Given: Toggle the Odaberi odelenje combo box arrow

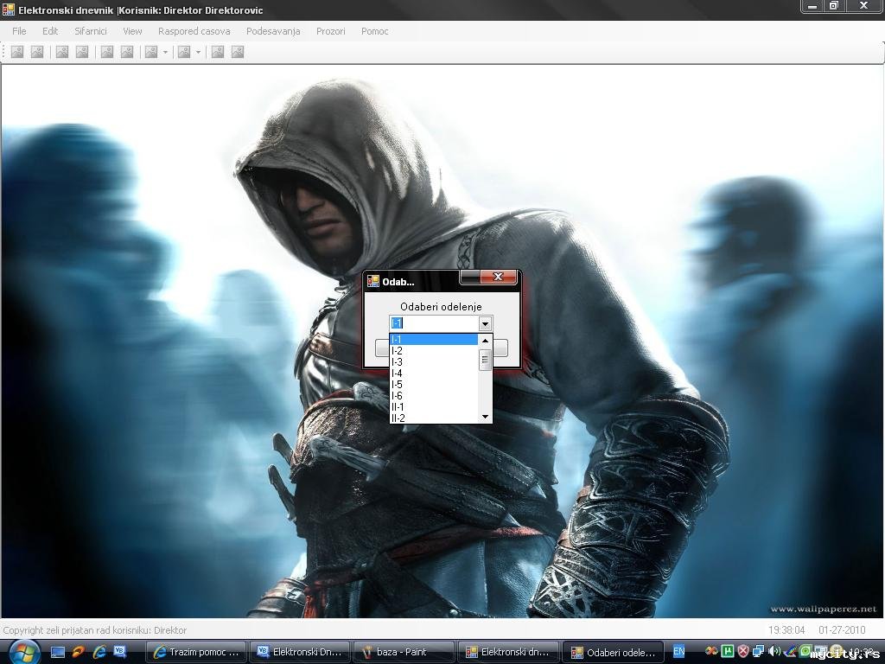Looking at the screenshot, I should (485, 323).
